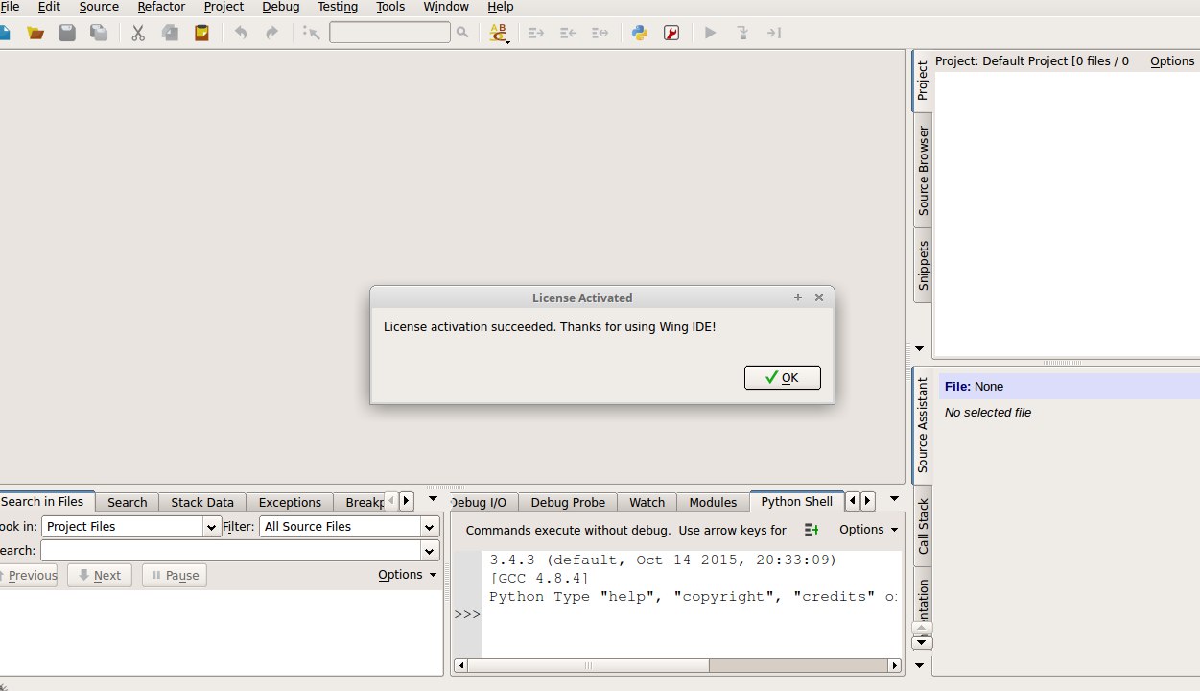Switch to the Snippets vertical tab
Viewport: 1200px width, 691px height.
[x=923, y=265]
